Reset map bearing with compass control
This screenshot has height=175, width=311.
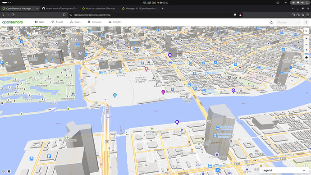tap(306, 50)
